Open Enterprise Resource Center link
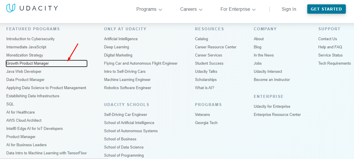 277,115
